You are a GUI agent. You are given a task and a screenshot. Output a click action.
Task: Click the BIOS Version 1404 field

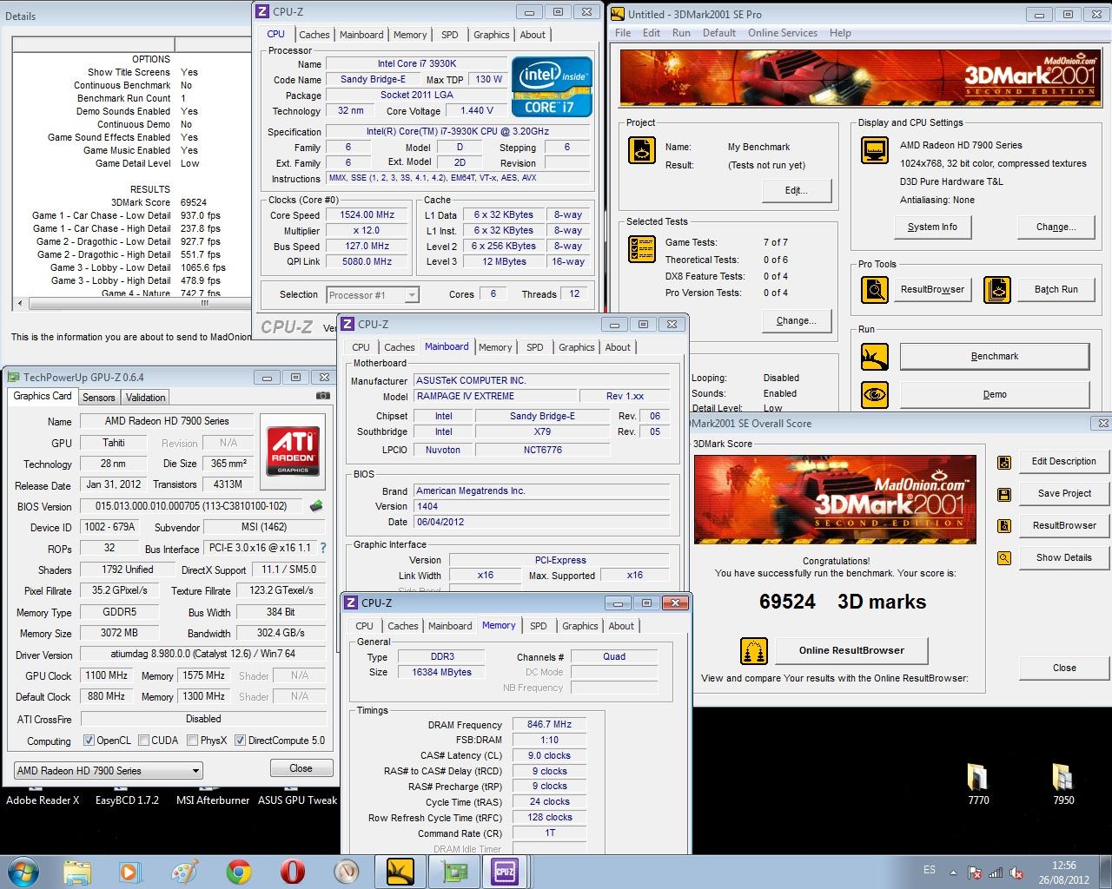[541, 506]
